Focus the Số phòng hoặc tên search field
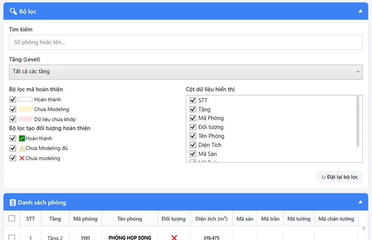Image resolution: width=372 pixels, height=240 pixels. pos(186,42)
